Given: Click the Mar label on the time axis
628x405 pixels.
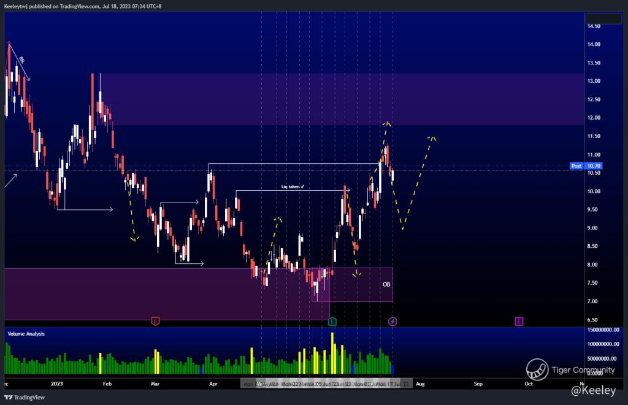Looking at the screenshot, I should pyautogui.click(x=155, y=384).
